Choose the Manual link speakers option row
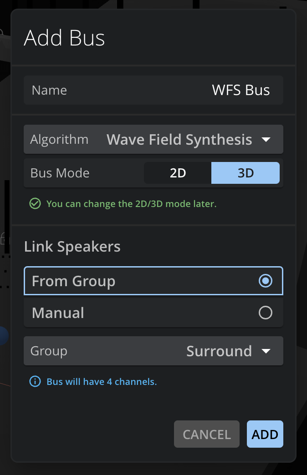The height and width of the screenshot is (475, 307). point(153,313)
